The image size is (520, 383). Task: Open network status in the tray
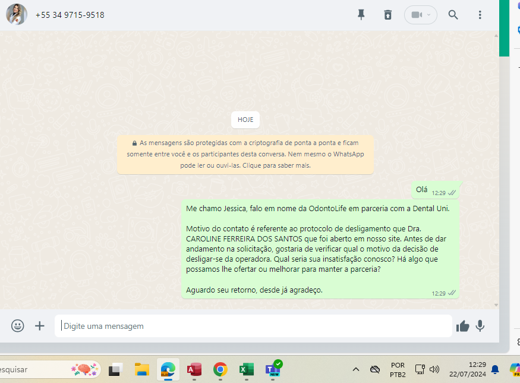[x=420, y=369]
